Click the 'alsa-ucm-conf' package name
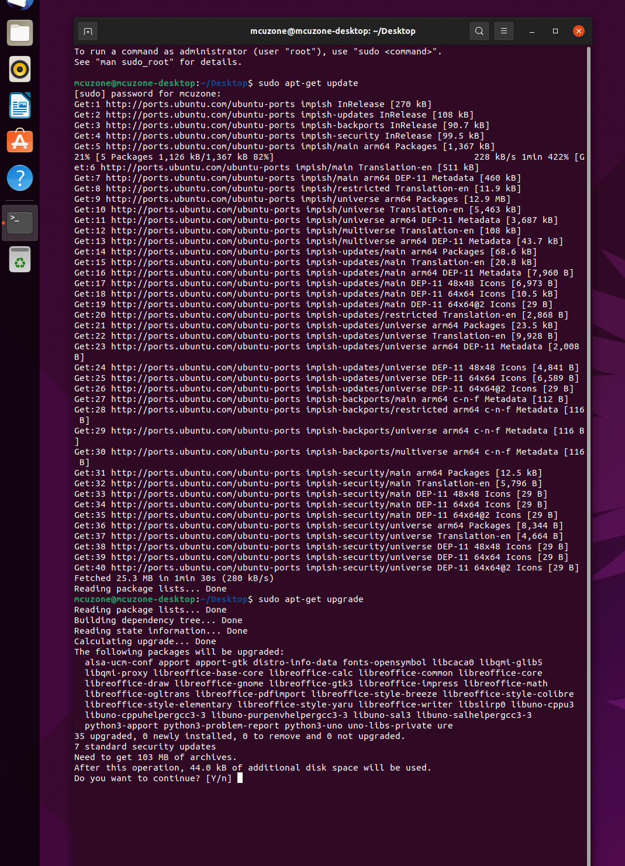 119,662
